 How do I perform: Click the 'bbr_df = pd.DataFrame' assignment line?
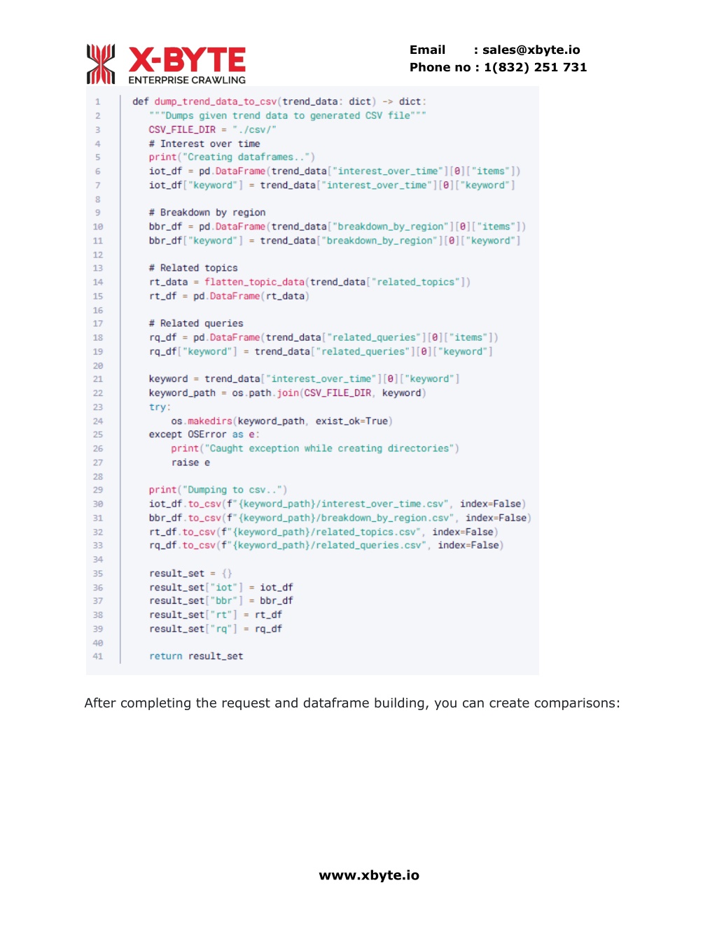pyautogui.click(x=337, y=227)
